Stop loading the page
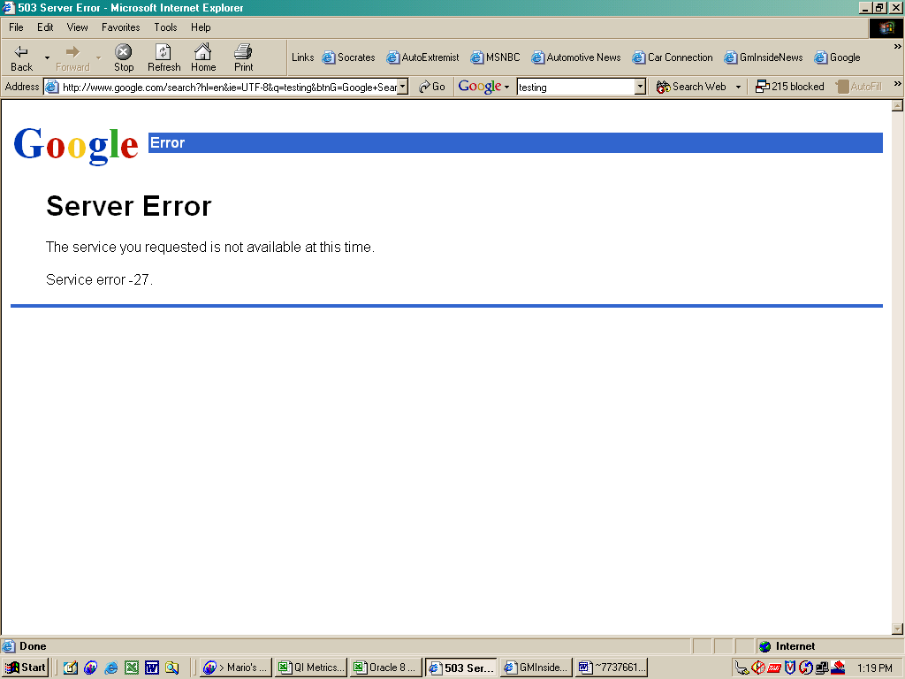This screenshot has height=679, width=905. 123,57
